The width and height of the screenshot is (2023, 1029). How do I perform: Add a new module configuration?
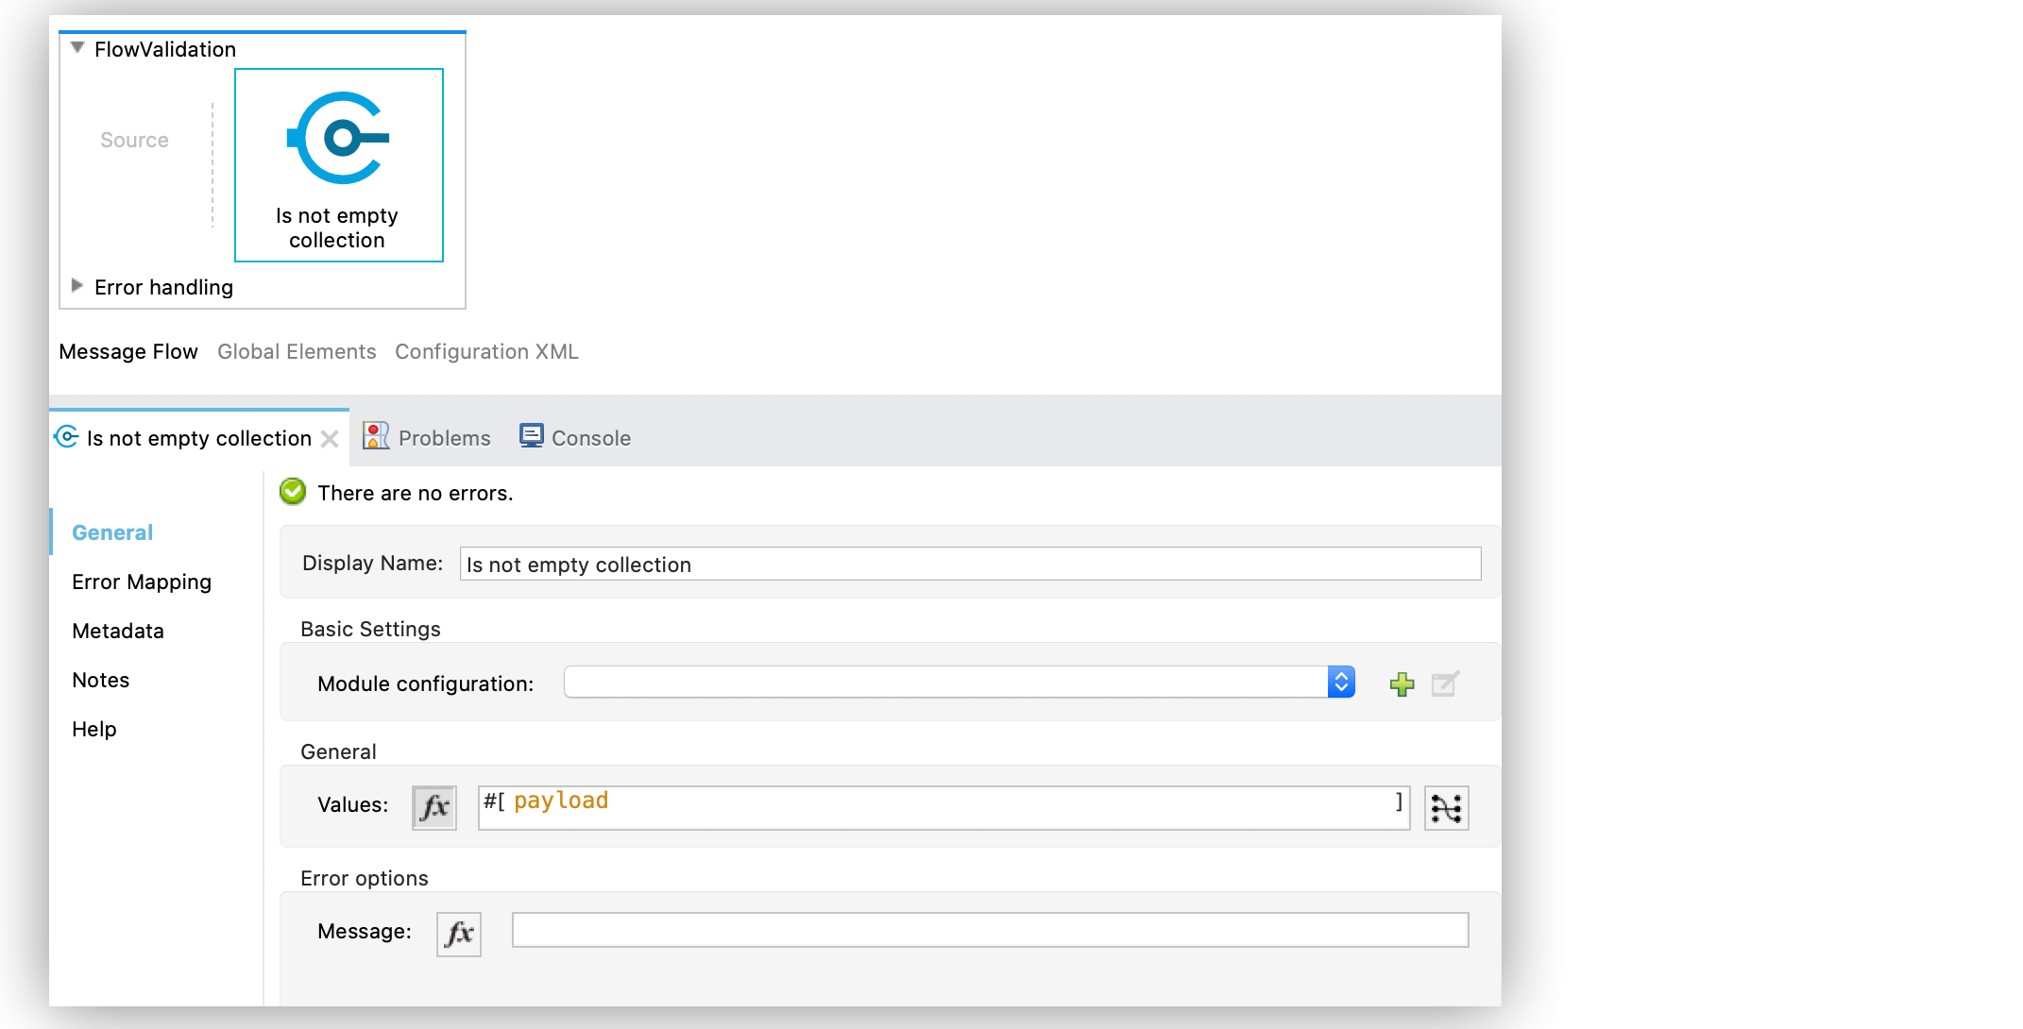pos(1402,683)
